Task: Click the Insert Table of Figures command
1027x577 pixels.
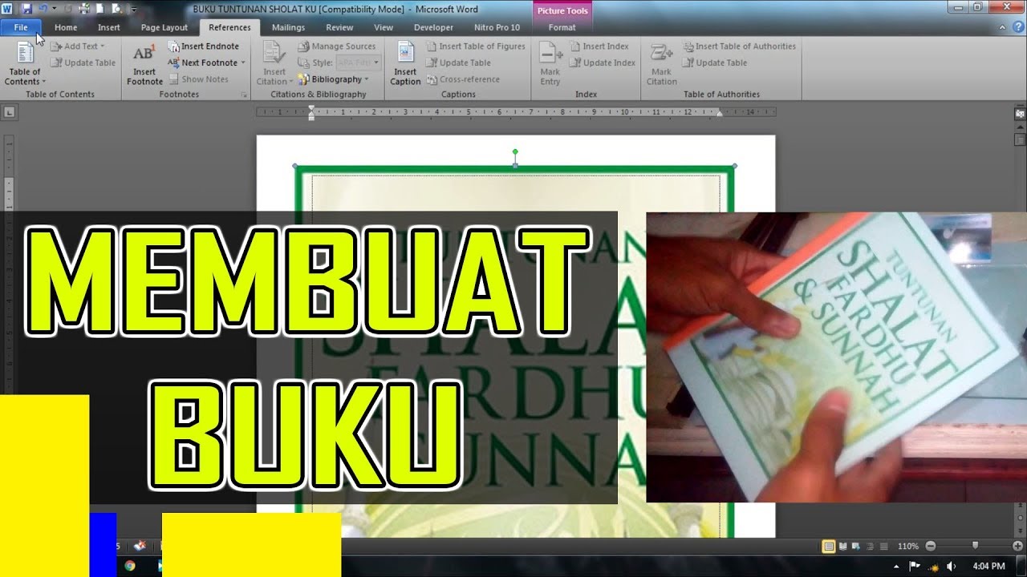Action: click(x=476, y=46)
